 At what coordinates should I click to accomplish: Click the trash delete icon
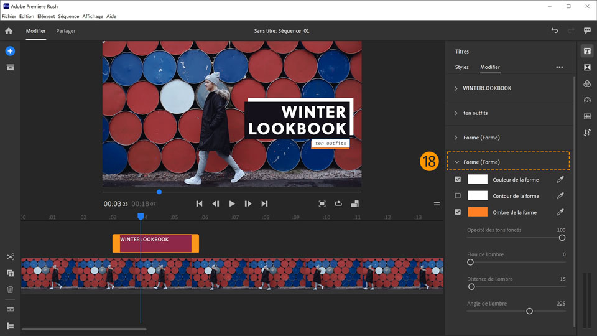tap(11, 289)
